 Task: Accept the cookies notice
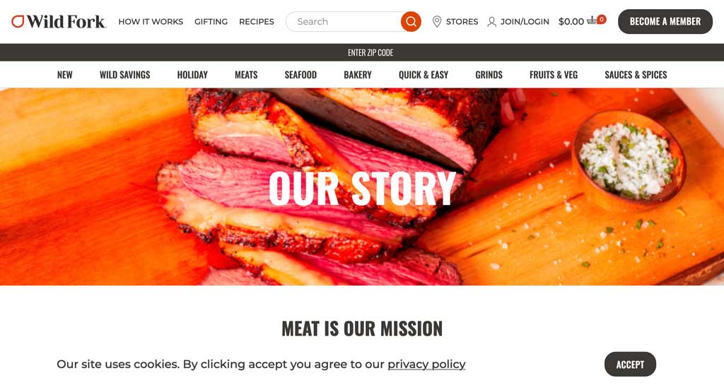[x=630, y=364]
